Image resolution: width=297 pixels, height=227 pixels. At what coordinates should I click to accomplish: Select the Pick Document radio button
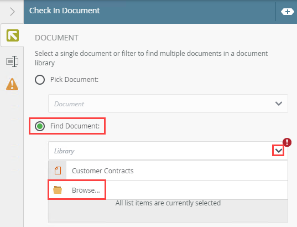pos(40,80)
